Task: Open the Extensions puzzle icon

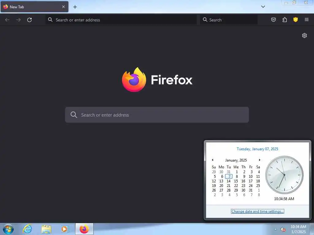Action: point(285,20)
